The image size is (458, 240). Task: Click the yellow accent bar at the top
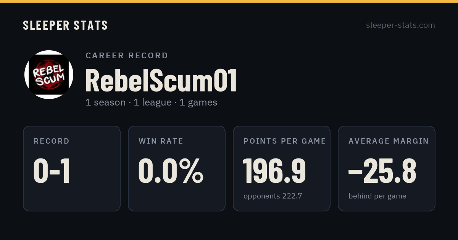pos(229,1)
